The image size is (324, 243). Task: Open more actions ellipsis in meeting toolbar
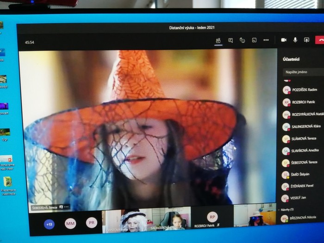tap(266, 40)
